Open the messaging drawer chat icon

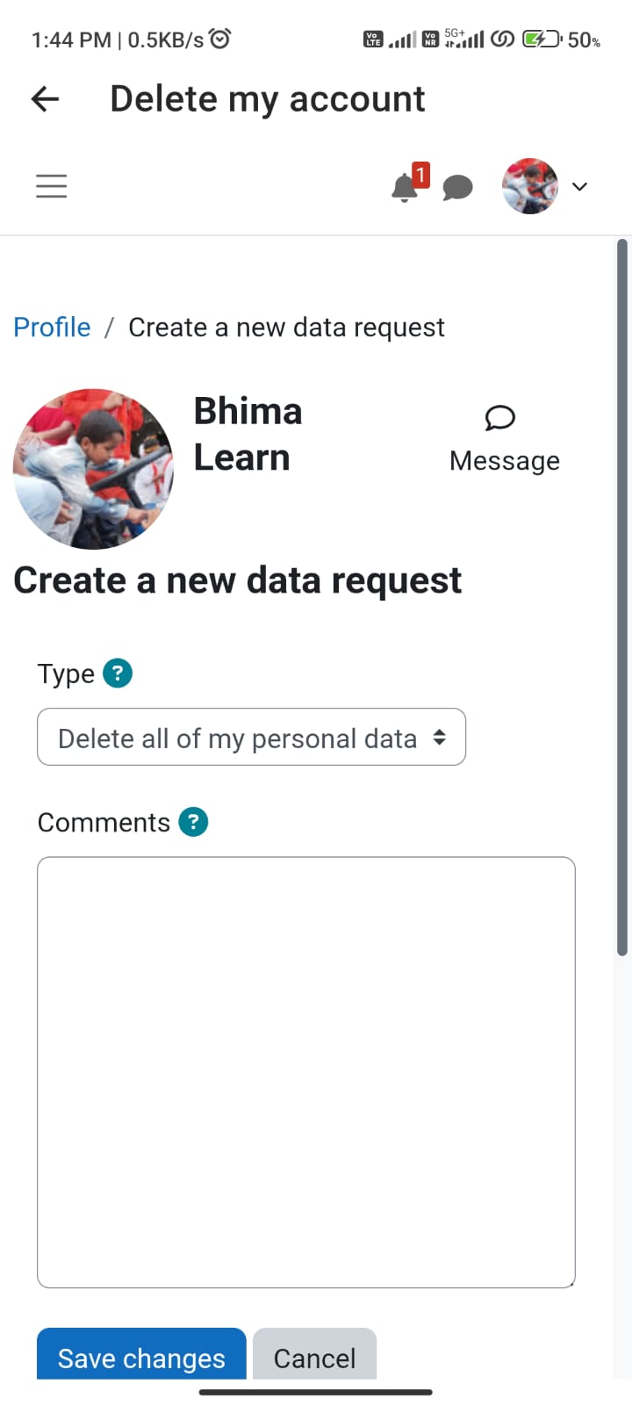tap(457, 187)
